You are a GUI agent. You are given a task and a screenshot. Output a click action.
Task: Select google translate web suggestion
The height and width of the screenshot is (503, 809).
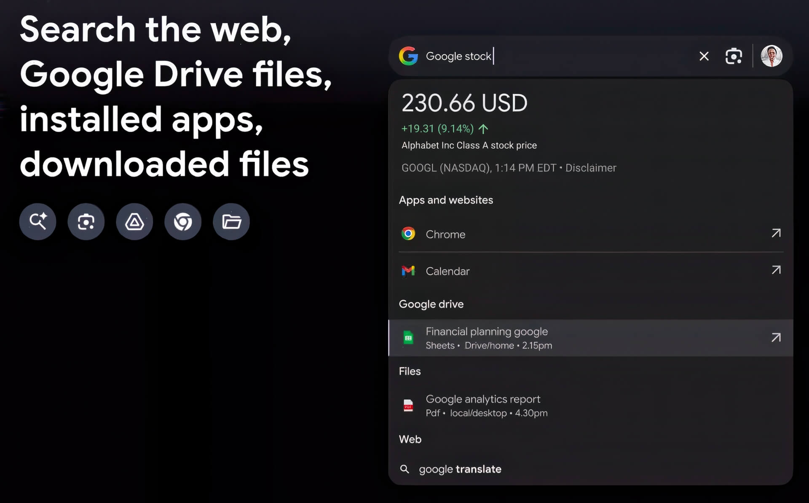[x=460, y=469]
